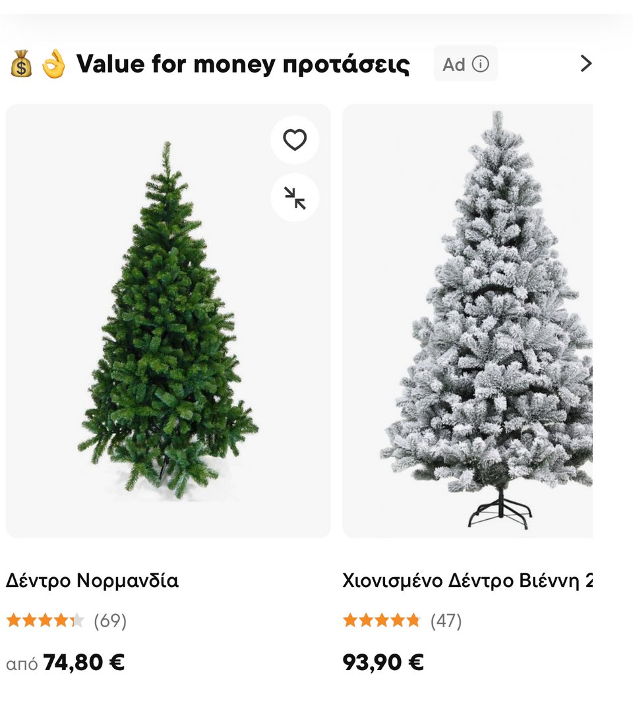Click price από 74,80 €

point(65,662)
